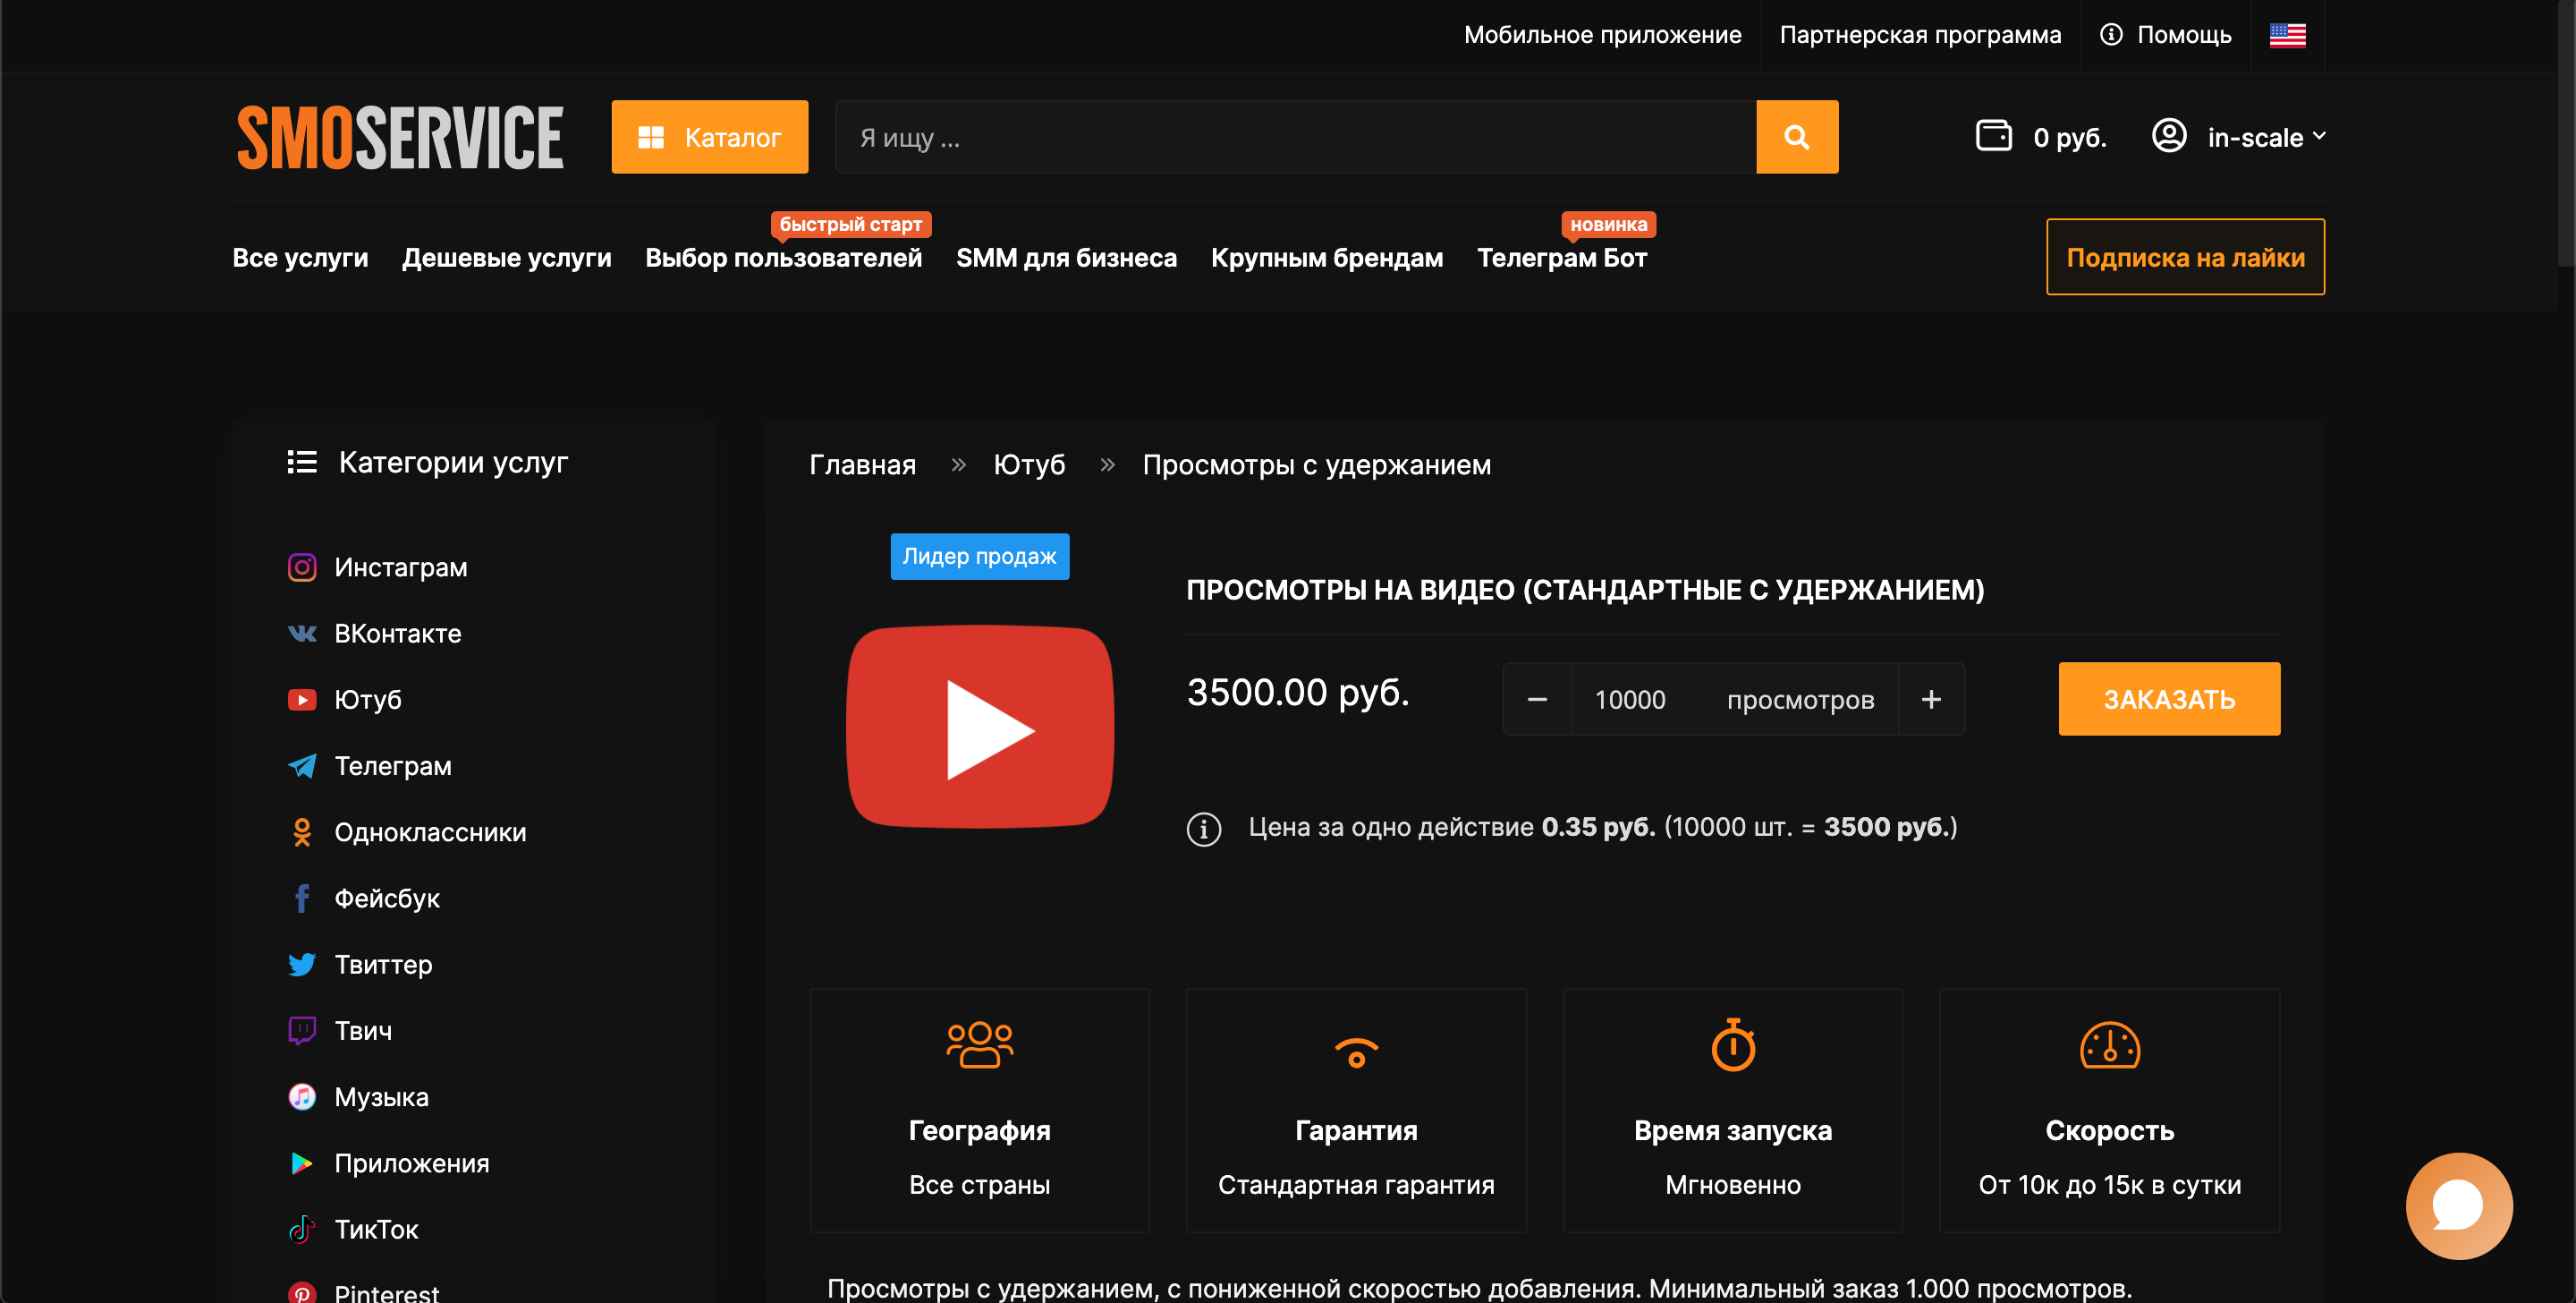Click the Facebook icon in sidebar
Screen dimensions: 2576x1303
tap(302, 898)
